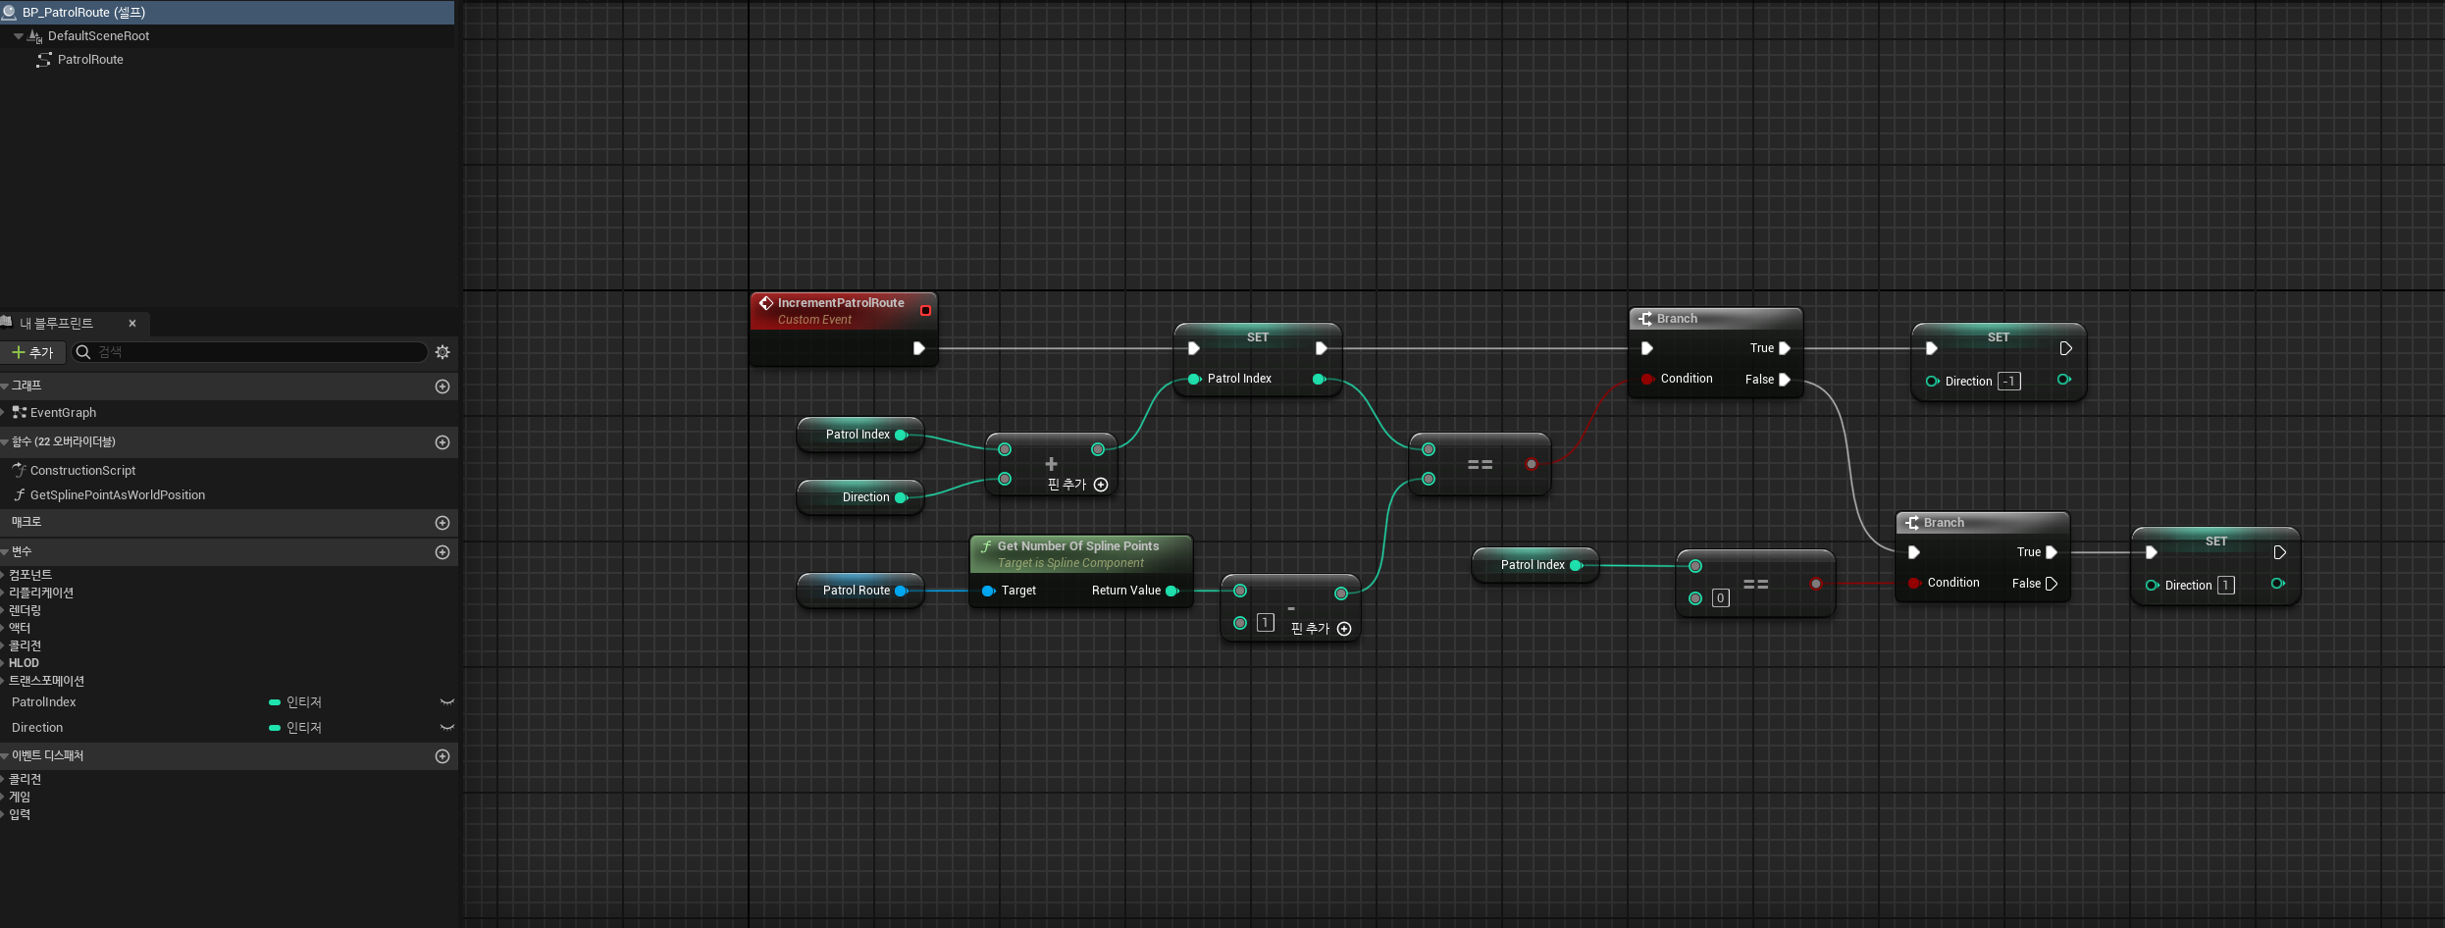Click the plus icon in the Functions section header

coord(442,442)
